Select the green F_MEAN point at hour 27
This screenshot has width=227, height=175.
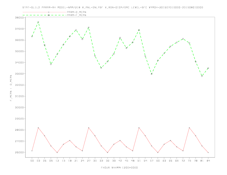89,27
